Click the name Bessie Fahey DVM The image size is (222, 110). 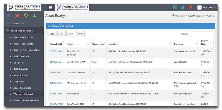(76, 62)
